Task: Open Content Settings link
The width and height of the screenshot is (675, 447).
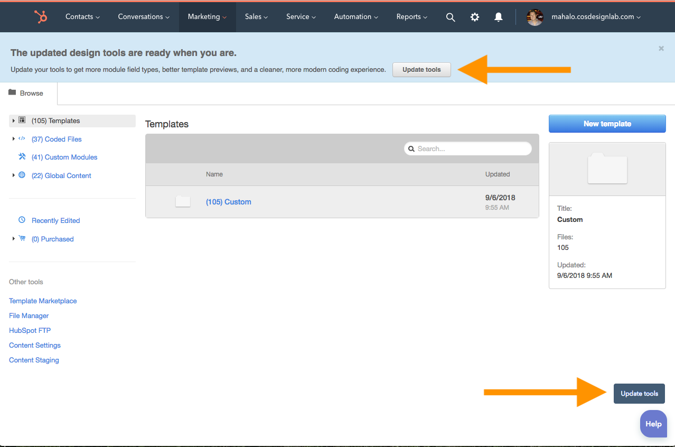Action: [x=35, y=345]
